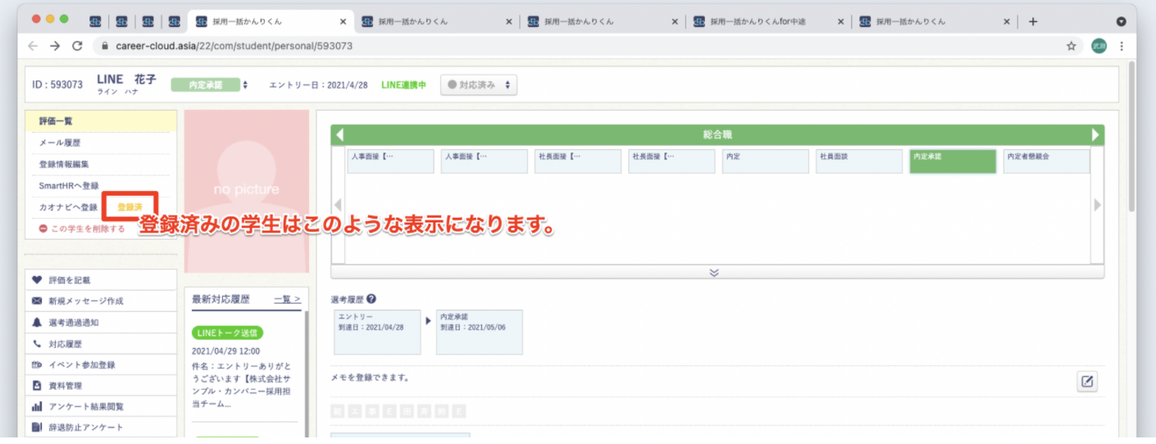The width and height of the screenshot is (1156, 444).
Task: Click the 登録済 status label
Action: click(x=130, y=207)
